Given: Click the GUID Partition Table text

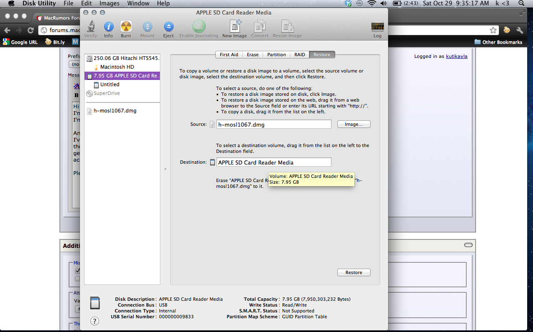Looking at the screenshot, I should (304, 317).
